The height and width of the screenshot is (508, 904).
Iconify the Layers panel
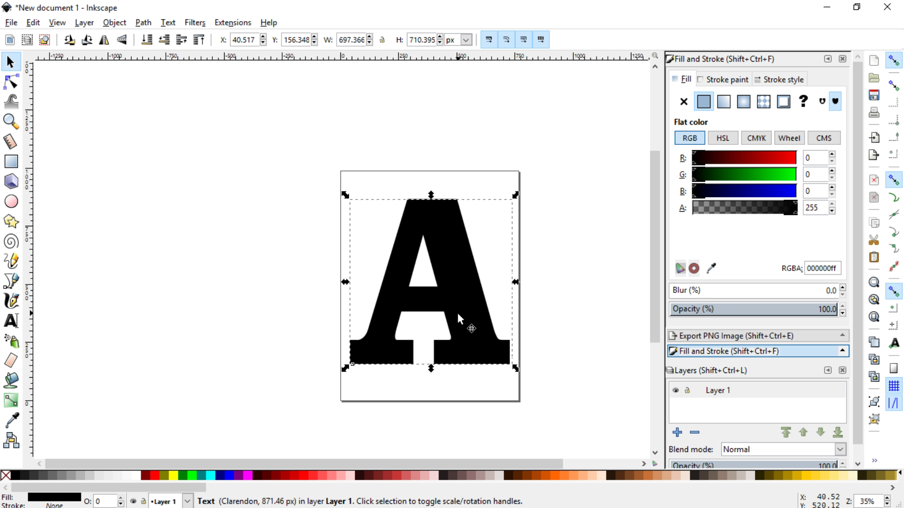pyautogui.click(x=828, y=370)
